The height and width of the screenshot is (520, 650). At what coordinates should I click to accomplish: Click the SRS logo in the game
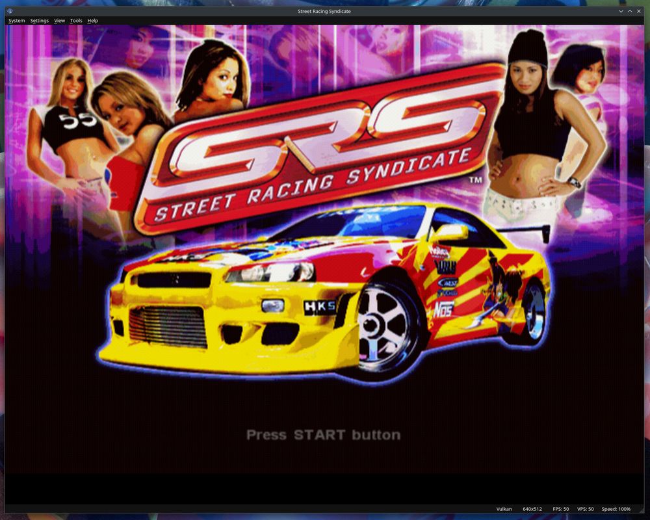point(320,147)
